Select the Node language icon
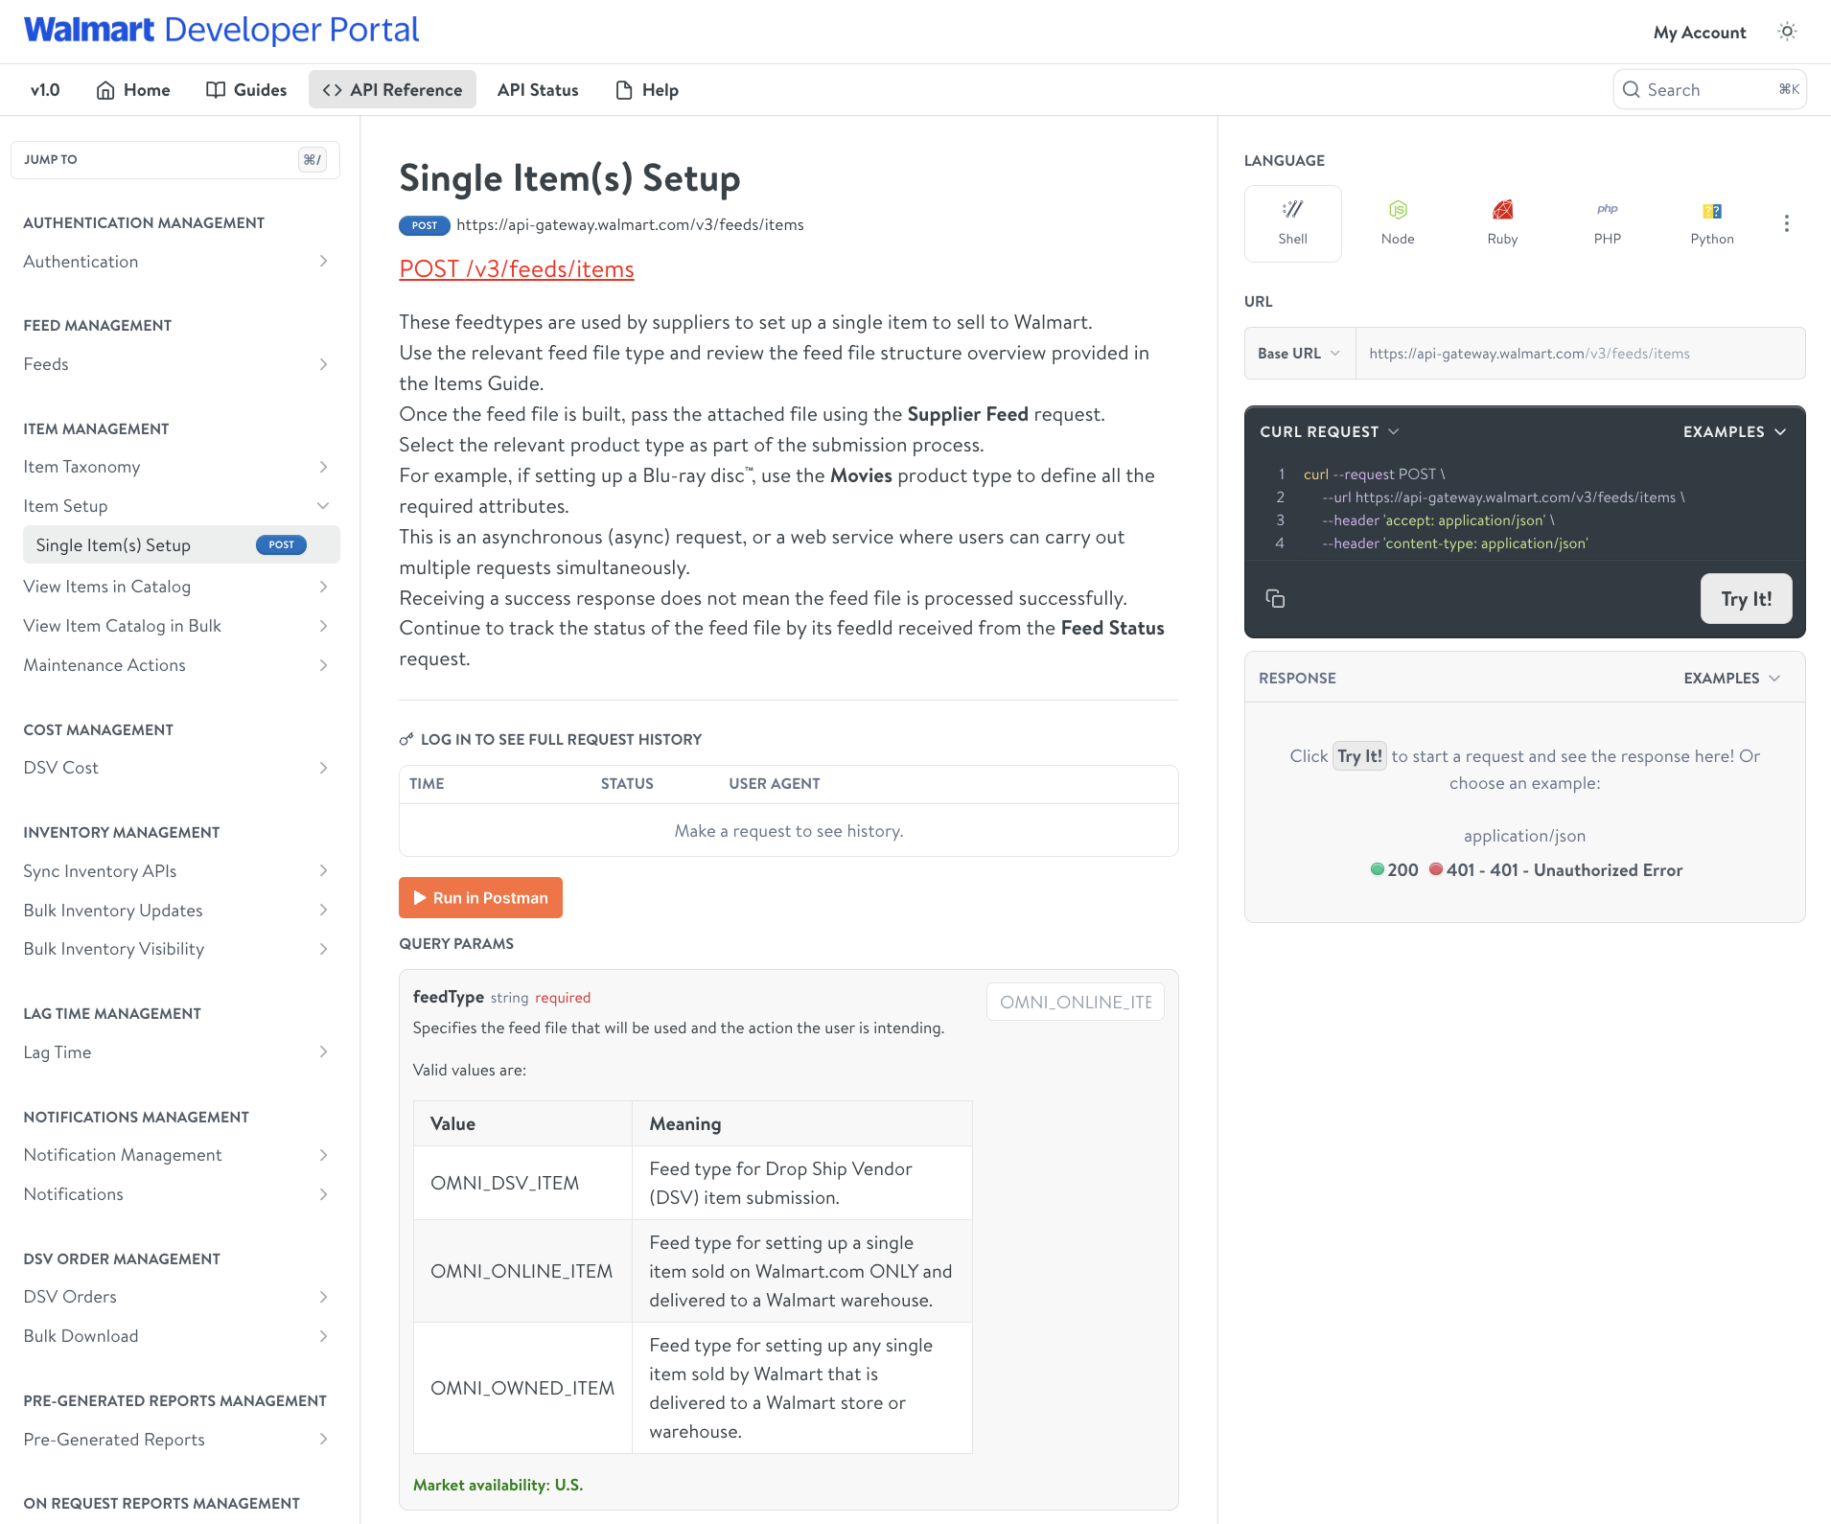Image resolution: width=1831 pixels, height=1524 pixels. 1398,210
